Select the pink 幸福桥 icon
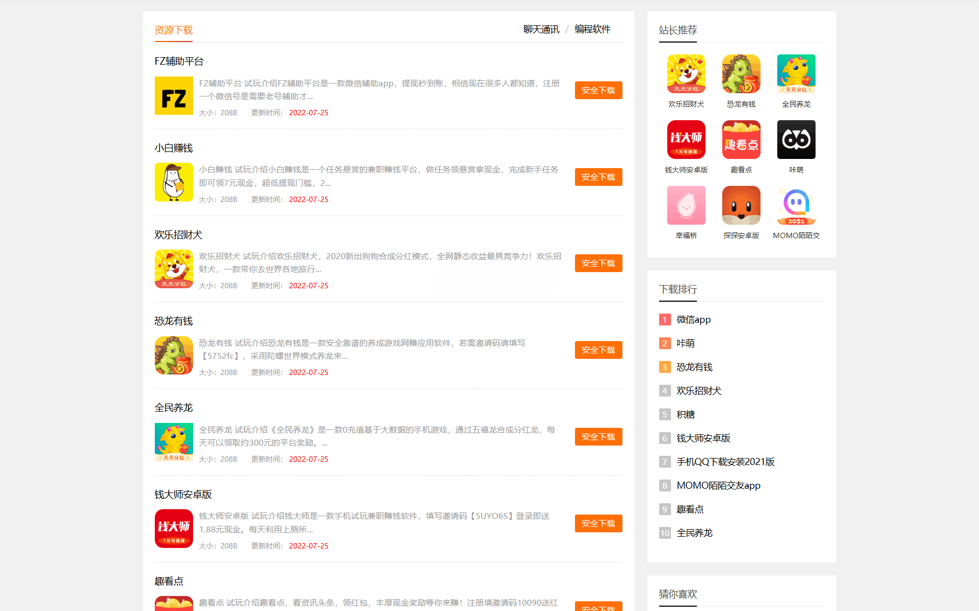The image size is (979, 611). (x=686, y=205)
